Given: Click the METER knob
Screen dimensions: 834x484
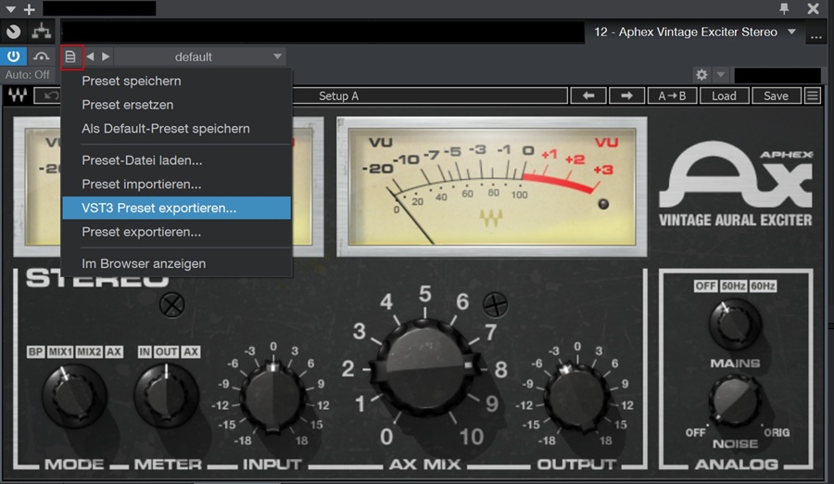Looking at the screenshot, I should (x=167, y=397).
